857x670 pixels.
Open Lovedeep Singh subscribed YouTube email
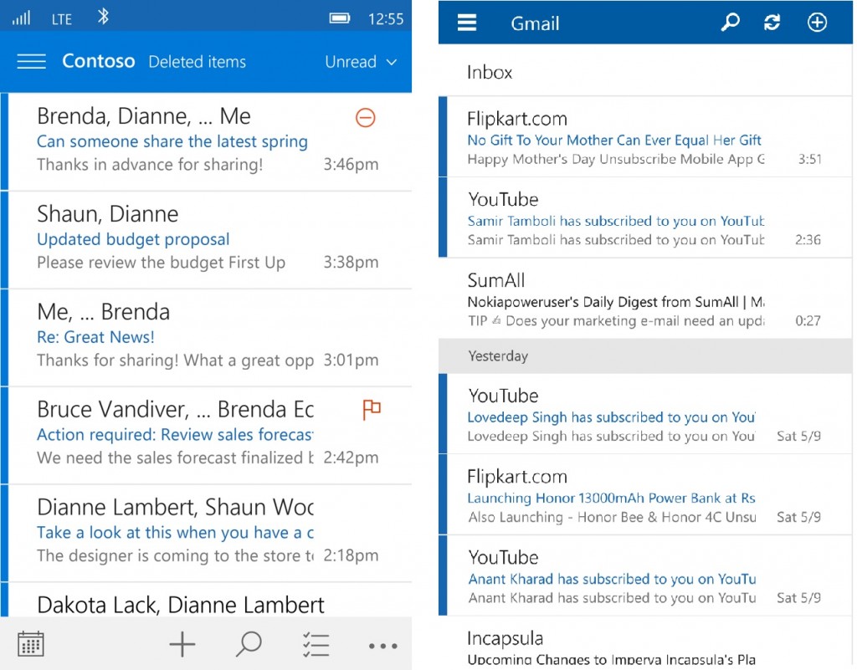click(645, 414)
